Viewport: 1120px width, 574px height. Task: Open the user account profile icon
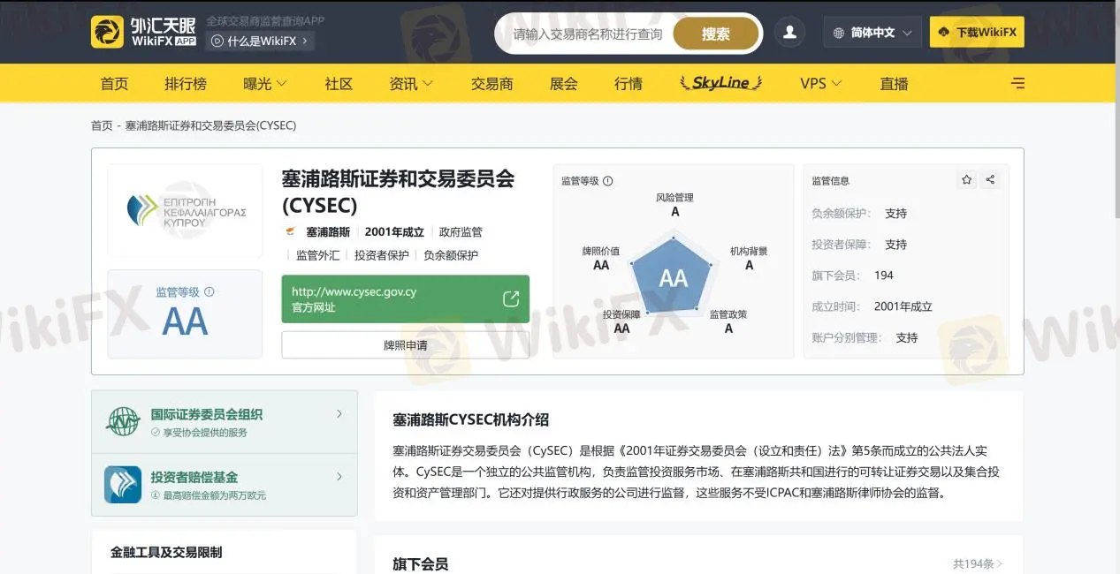789,33
